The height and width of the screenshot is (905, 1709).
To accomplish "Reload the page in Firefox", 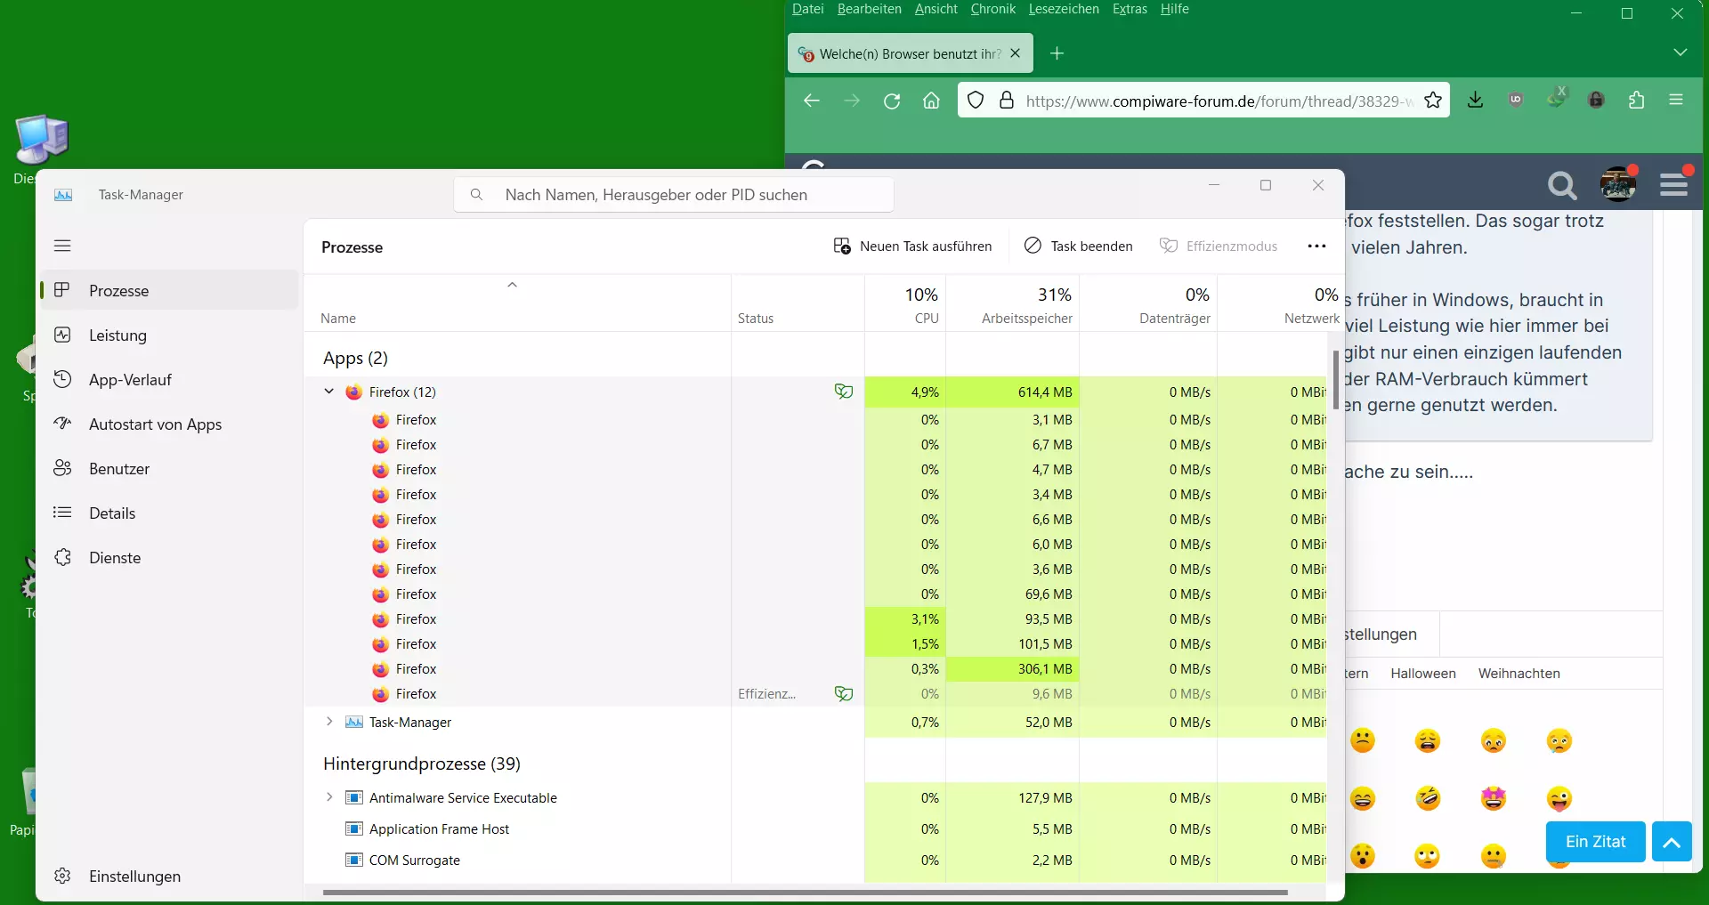I will point(892,101).
